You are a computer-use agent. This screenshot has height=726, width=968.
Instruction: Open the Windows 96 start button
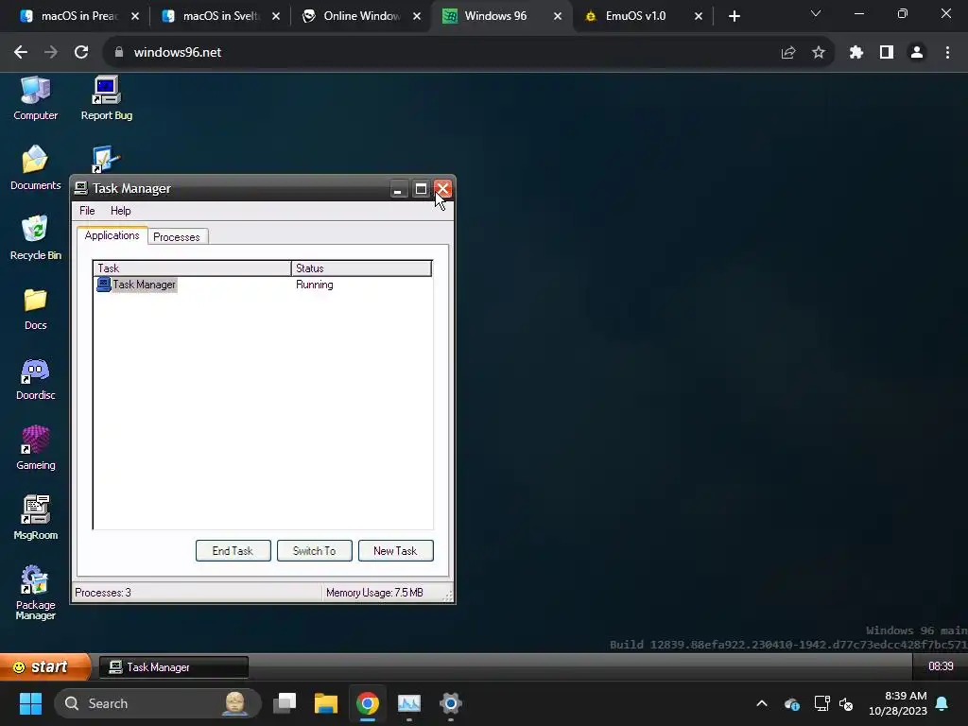(x=44, y=666)
